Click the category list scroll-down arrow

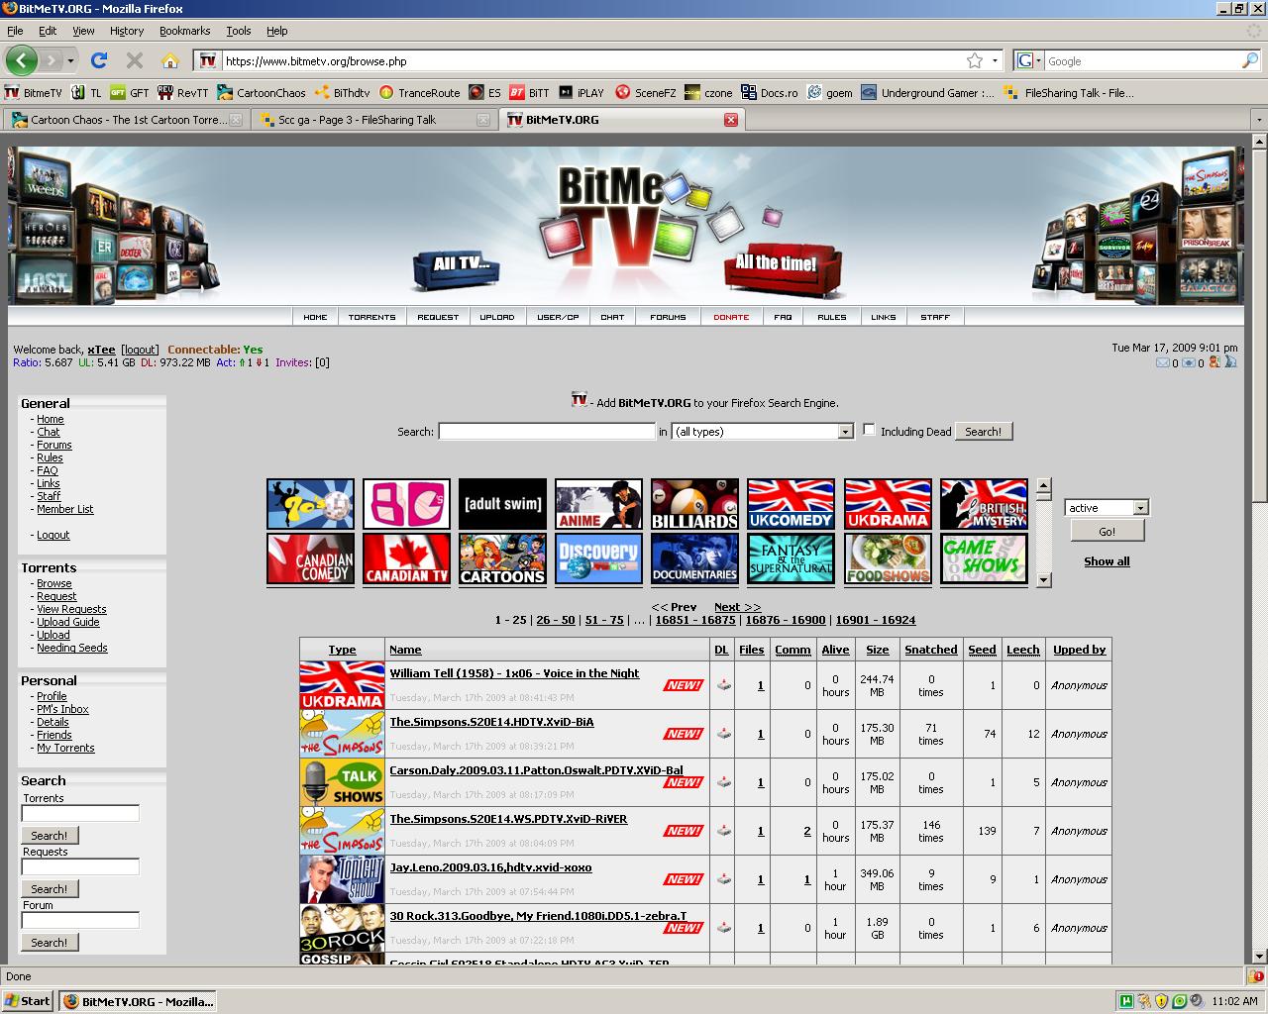[1043, 579]
